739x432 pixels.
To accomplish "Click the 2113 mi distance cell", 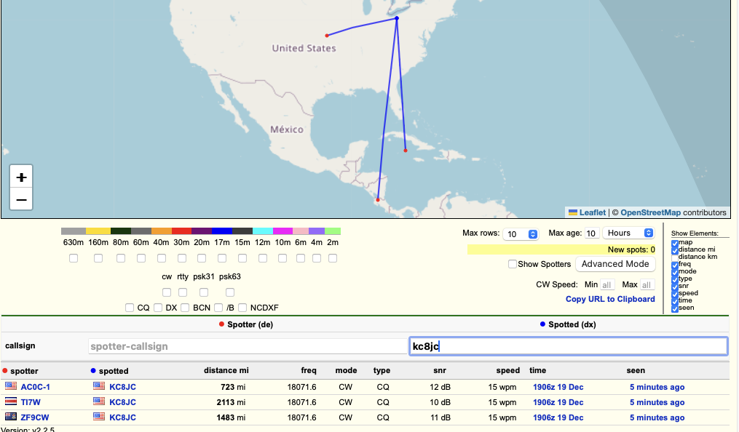I will tap(231, 402).
